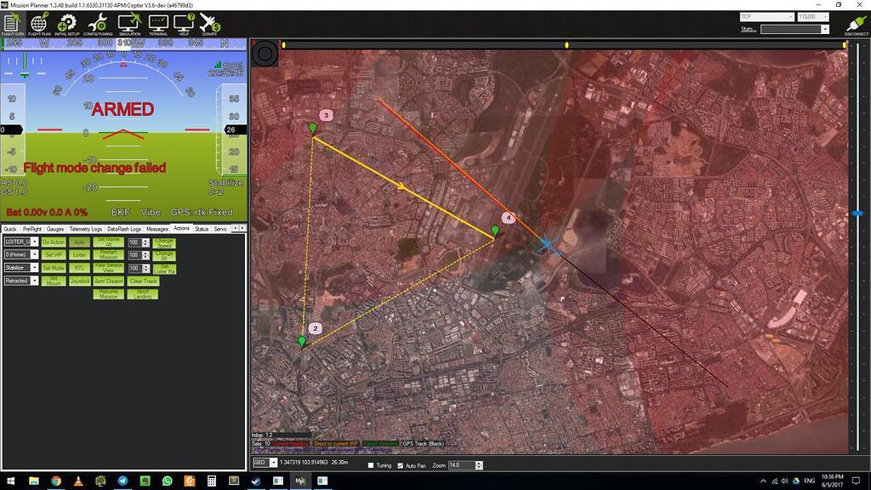The image size is (871, 490).
Task: Expand the waypoint dropdown showing 0 (Home)
Action: point(35,254)
